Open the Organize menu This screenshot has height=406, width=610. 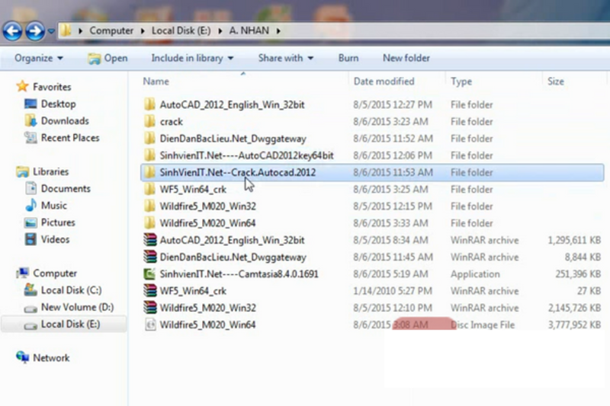(x=39, y=58)
